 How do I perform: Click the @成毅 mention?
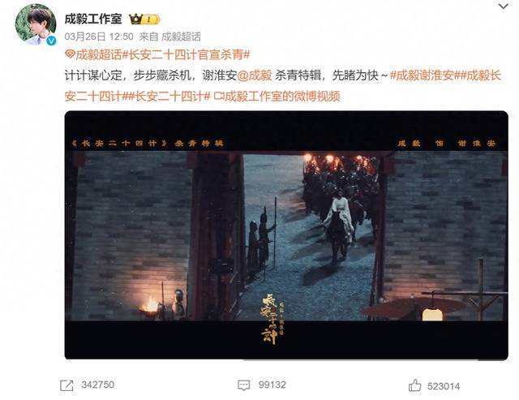[255, 75]
